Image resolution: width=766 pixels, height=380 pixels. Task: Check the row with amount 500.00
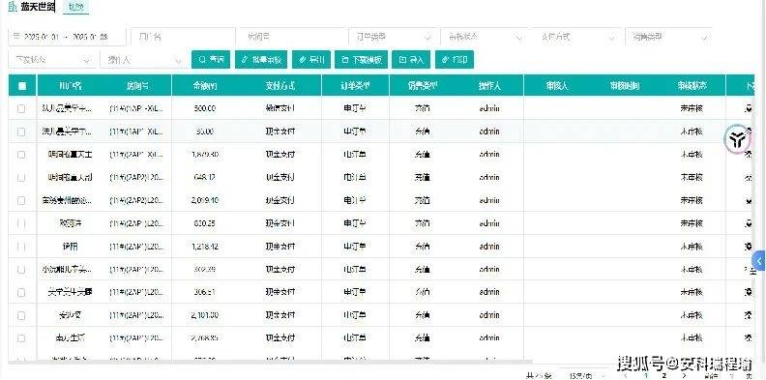21,109
